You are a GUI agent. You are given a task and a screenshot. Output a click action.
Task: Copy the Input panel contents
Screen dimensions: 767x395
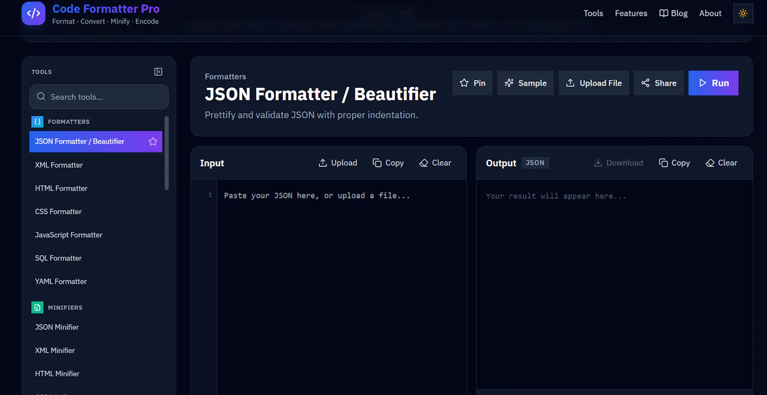coord(388,163)
